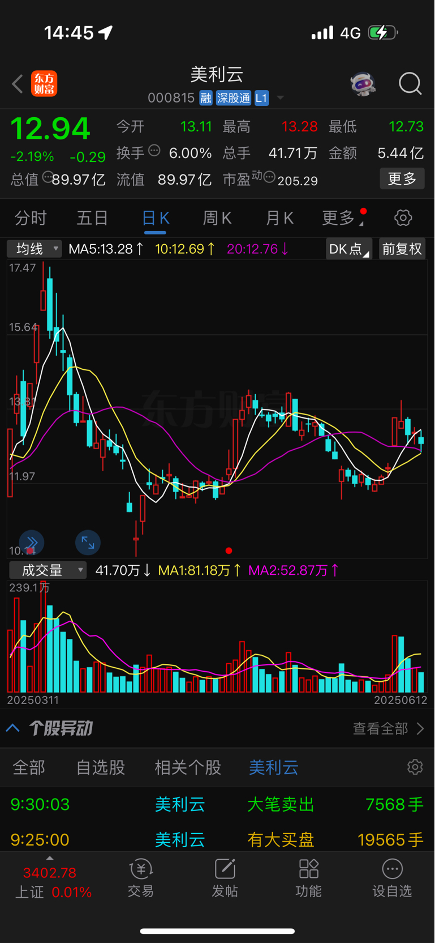Toggle 前复权 adjustment button

tap(402, 249)
